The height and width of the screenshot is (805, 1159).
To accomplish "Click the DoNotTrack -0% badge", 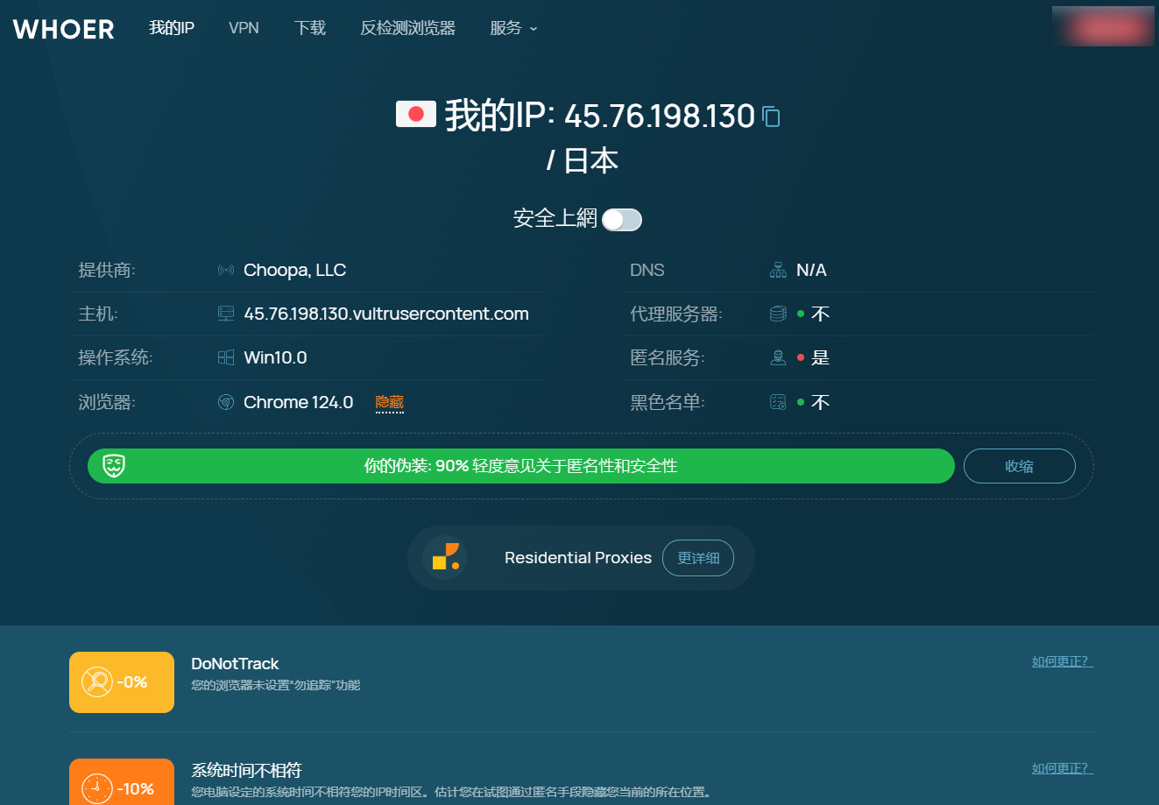I will [x=122, y=682].
